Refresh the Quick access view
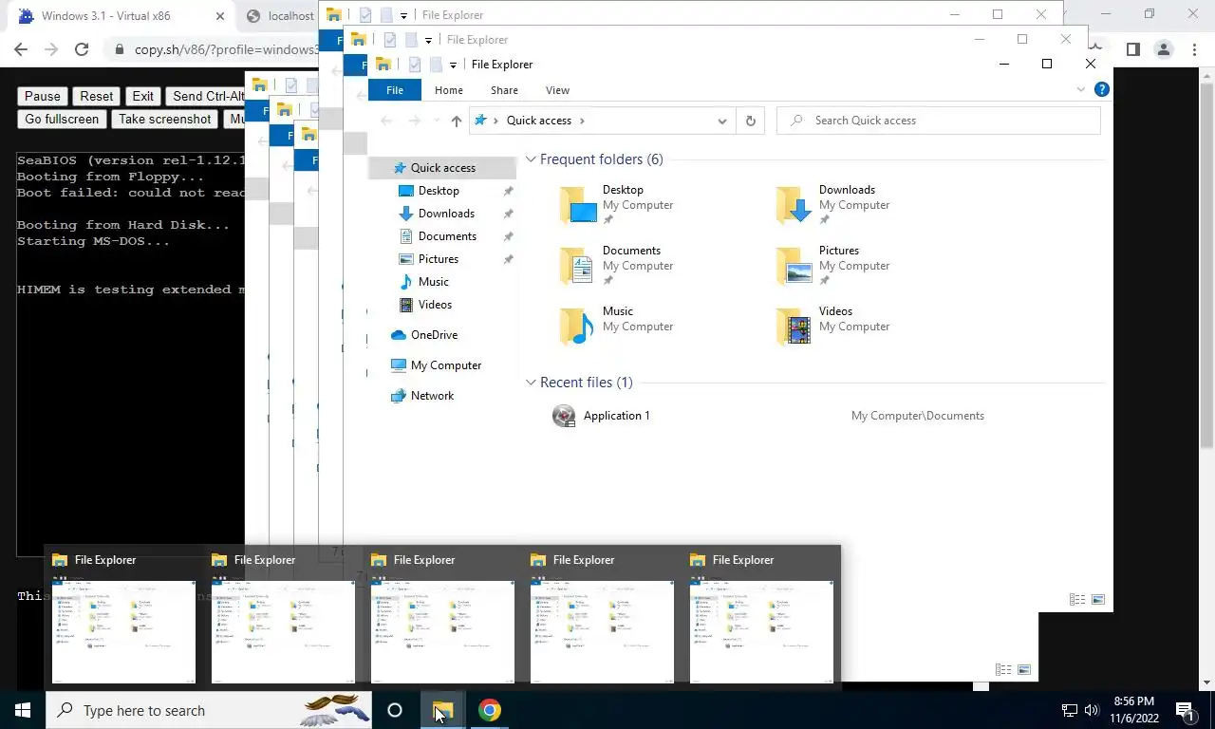This screenshot has width=1215, height=729. (x=751, y=121)
